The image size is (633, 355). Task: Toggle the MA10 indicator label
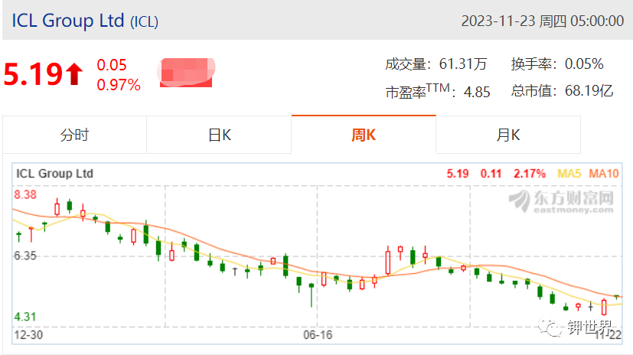coord(603,174)
